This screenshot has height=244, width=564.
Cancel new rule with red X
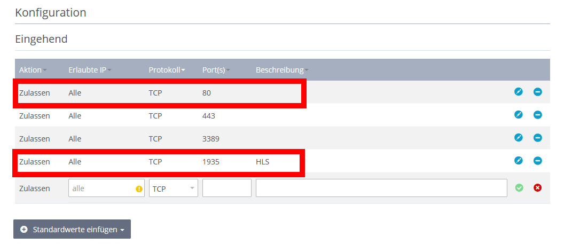537,187
